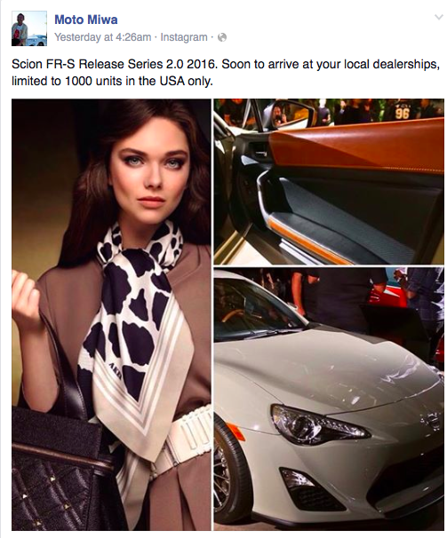The height and width of the screenshot is (538, 447).
Task: Click the orange side marker light on the fender
Action: 235,431
